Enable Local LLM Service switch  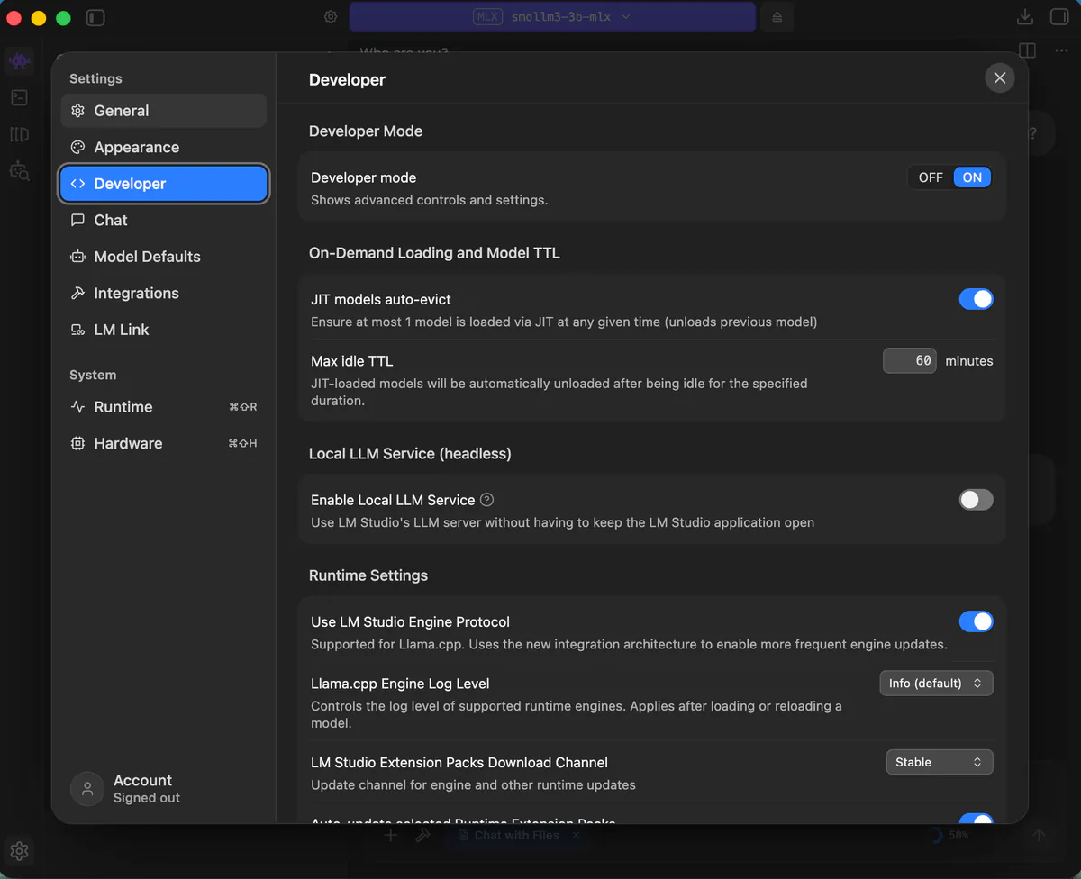pos(976,500)
